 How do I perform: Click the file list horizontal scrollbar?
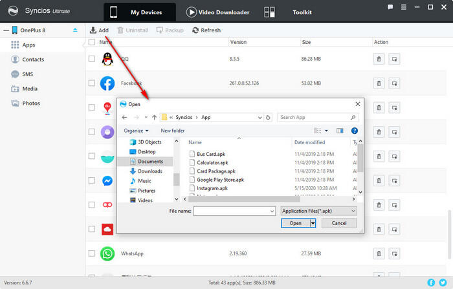click(244, 199)
